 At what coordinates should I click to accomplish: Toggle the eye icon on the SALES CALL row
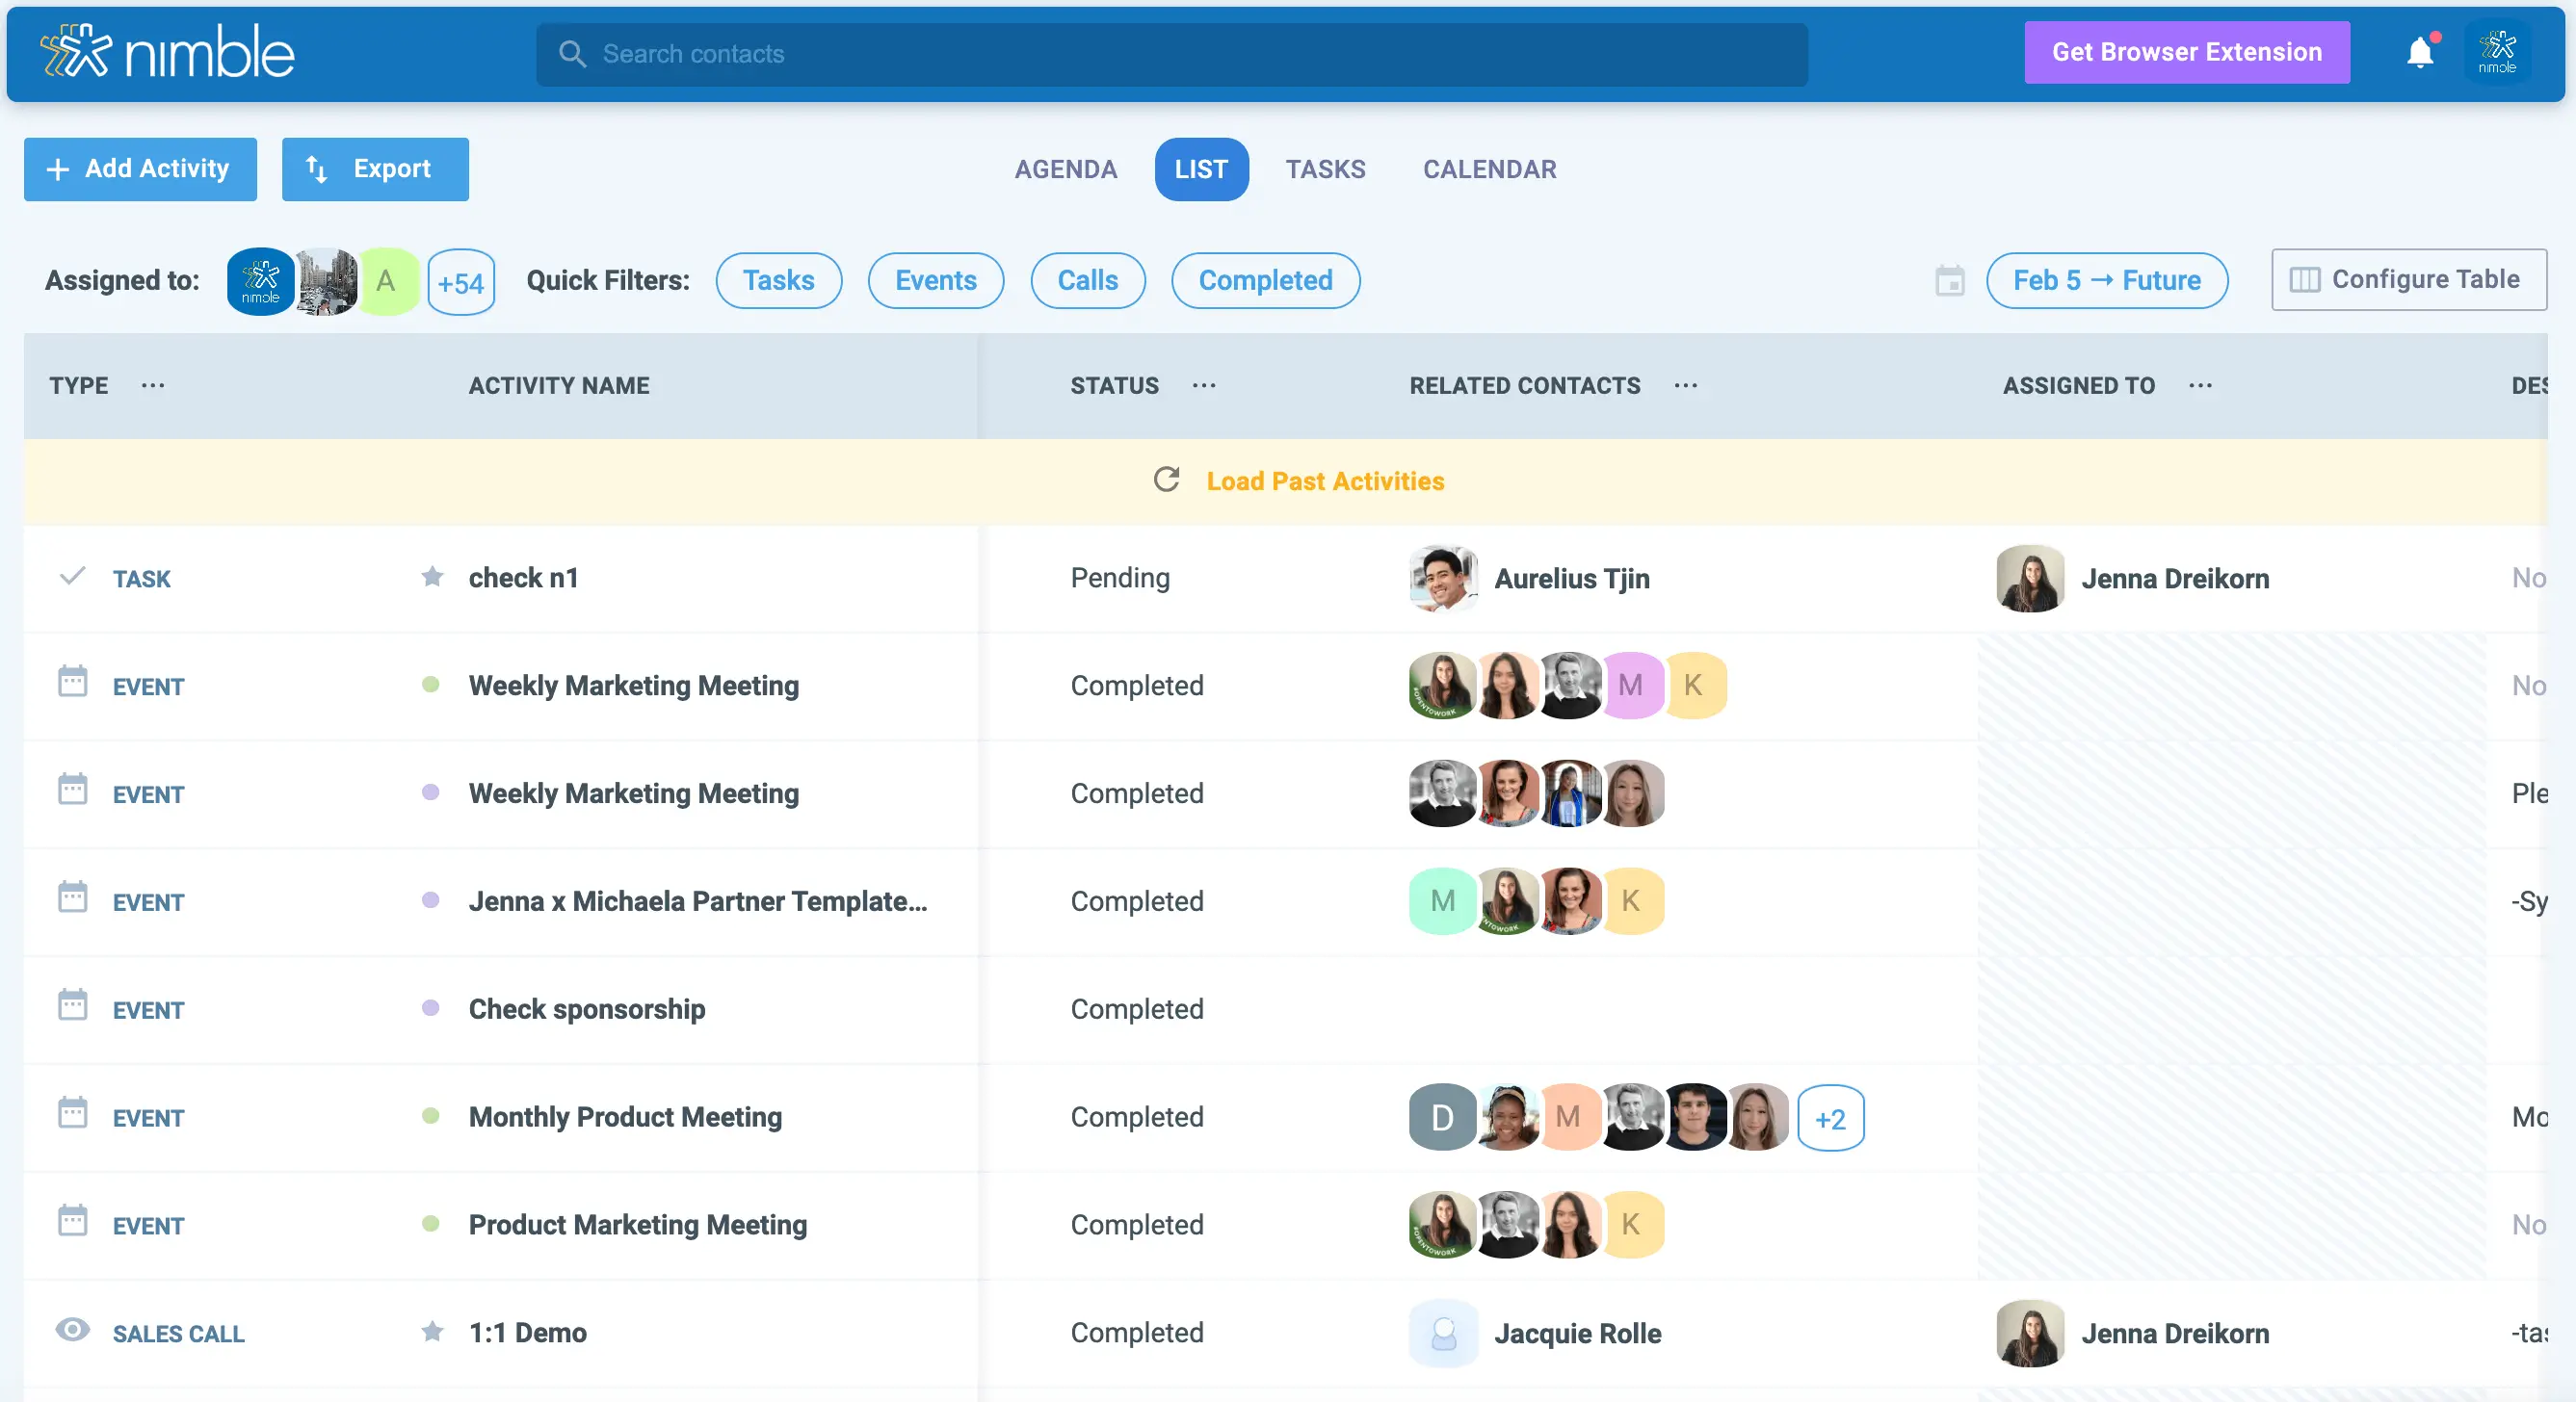[72, 1332]
